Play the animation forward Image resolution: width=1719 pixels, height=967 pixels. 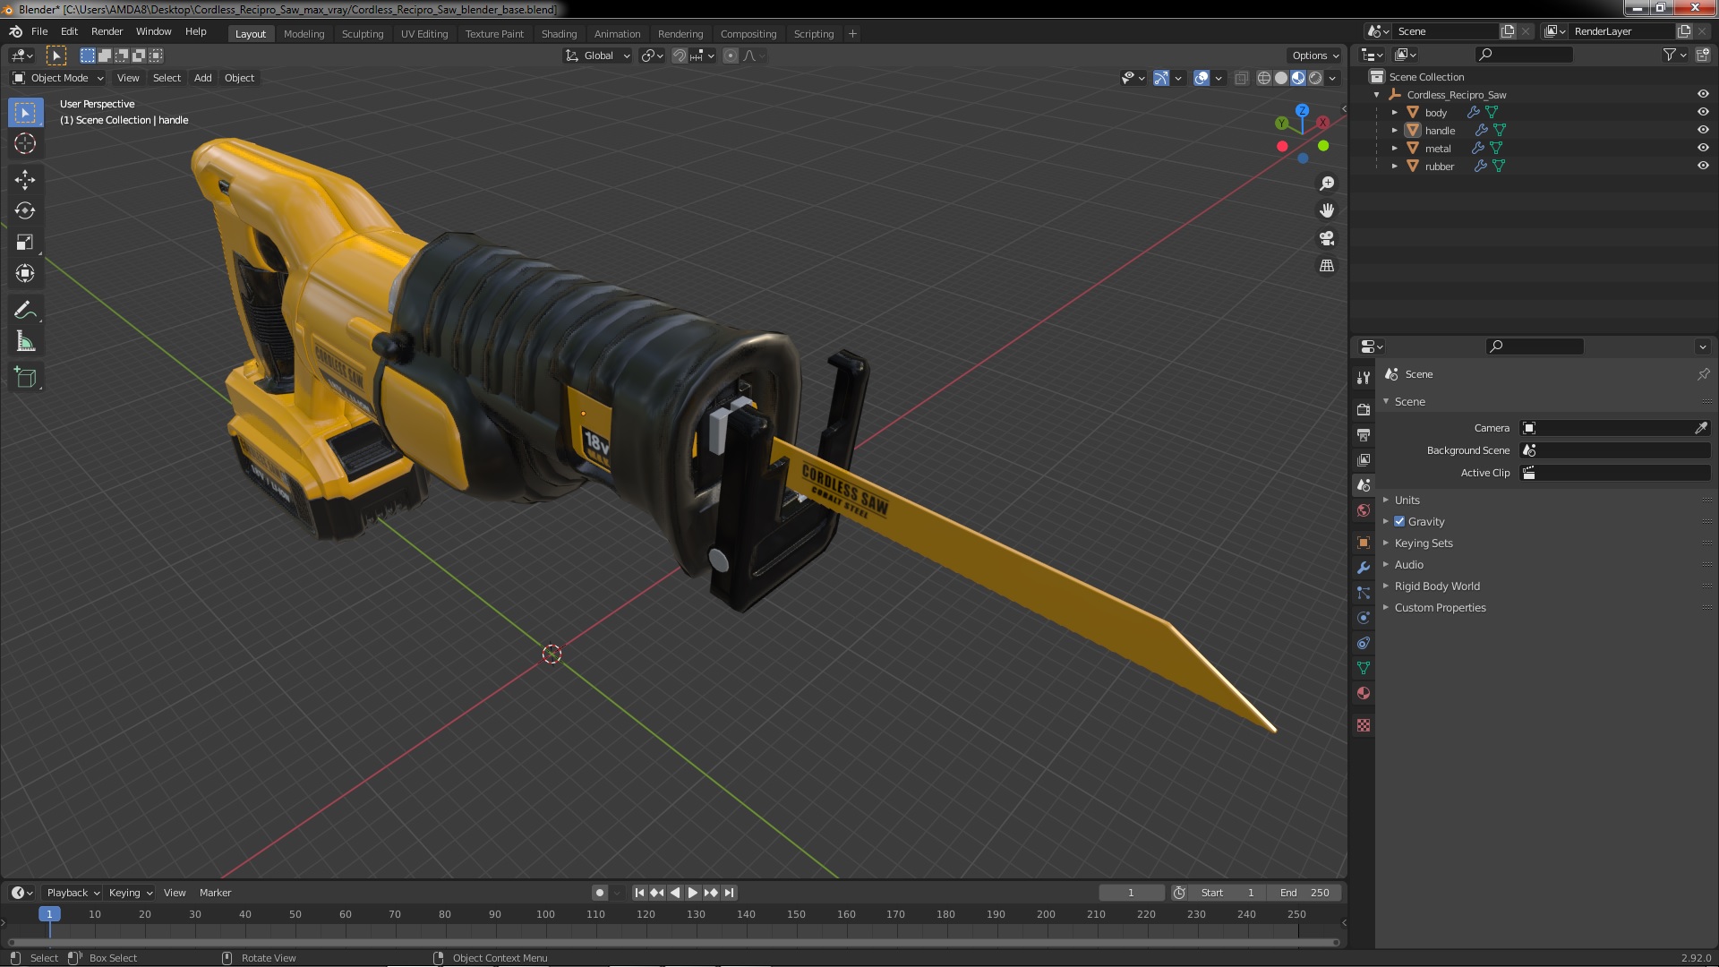[692, 893]
